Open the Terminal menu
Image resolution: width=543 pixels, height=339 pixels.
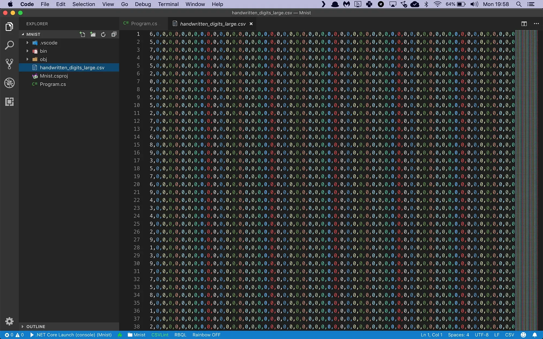pyautogui.click(x=168, y=4)
